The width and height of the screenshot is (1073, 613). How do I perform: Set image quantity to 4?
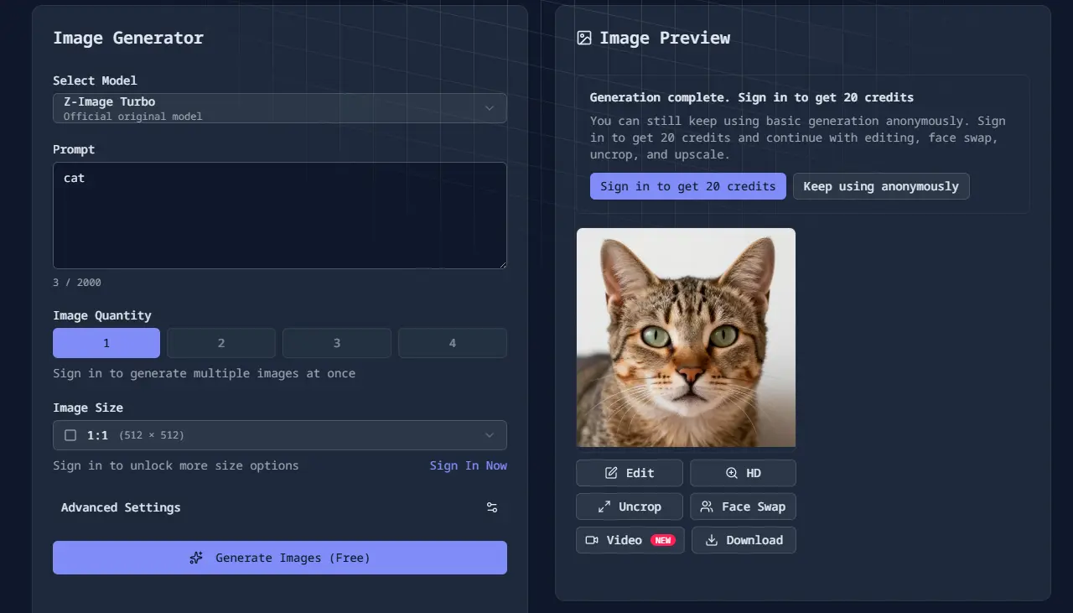point(453,343)
